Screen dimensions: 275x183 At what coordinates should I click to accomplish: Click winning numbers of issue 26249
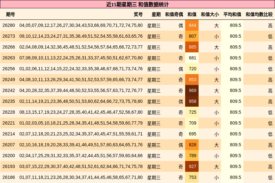[x=81, y=80]
